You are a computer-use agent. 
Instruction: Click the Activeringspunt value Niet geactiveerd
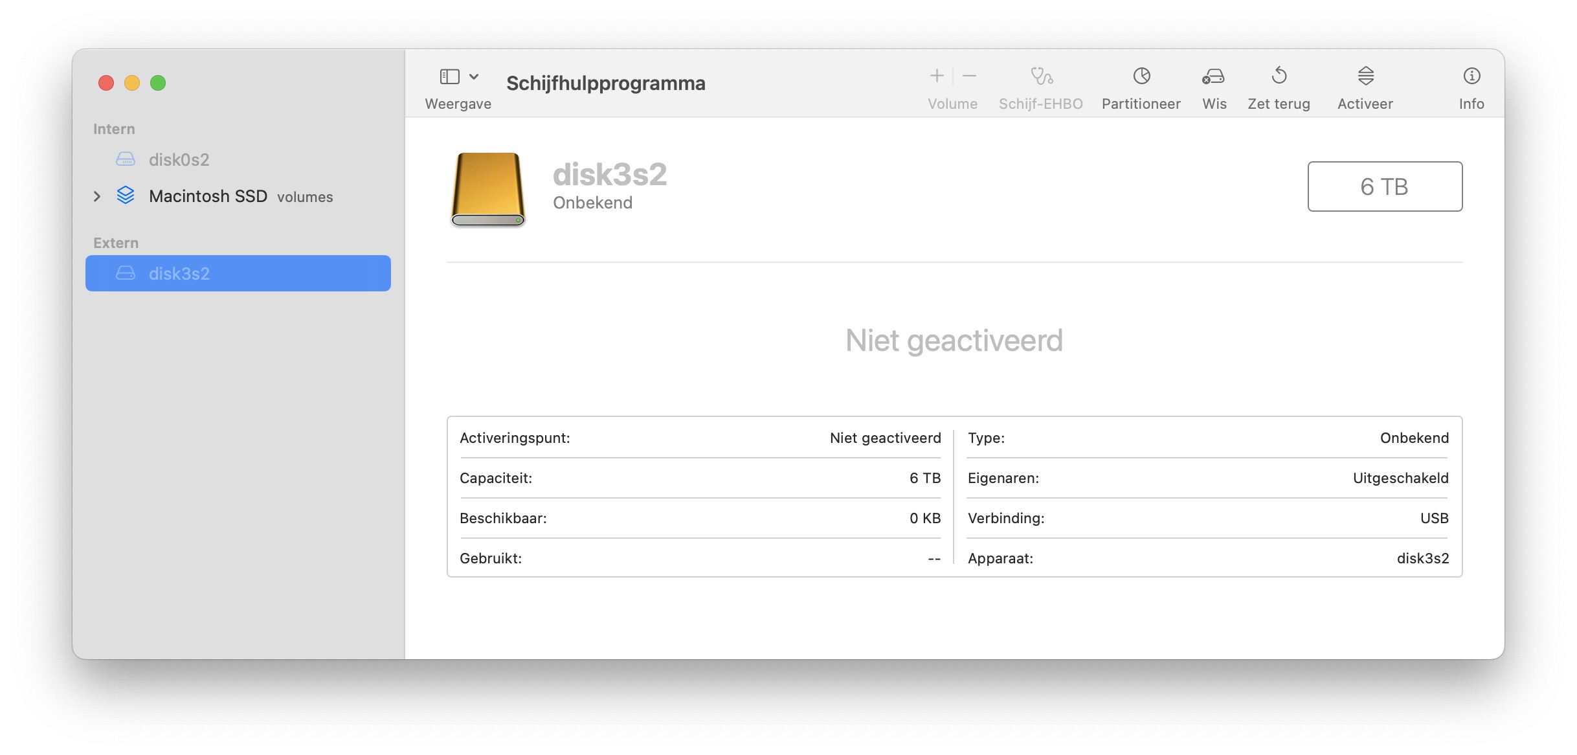pyautogui.click(x=885, y=438)
